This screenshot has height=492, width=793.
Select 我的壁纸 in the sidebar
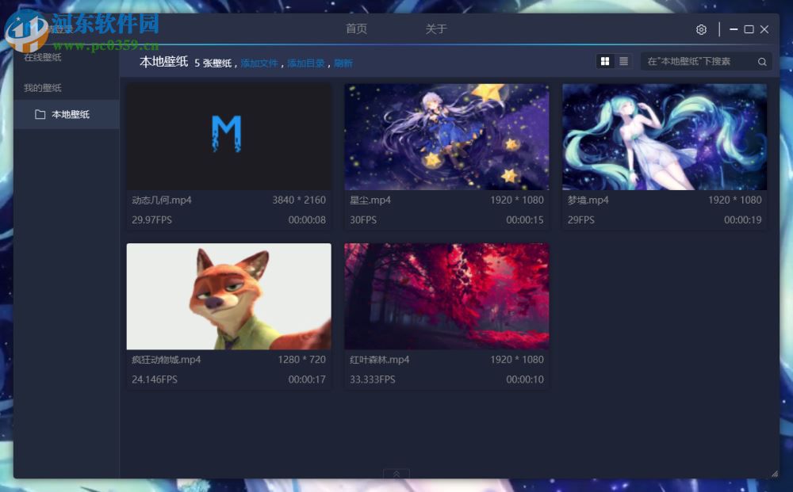click(x=43, y=88)
